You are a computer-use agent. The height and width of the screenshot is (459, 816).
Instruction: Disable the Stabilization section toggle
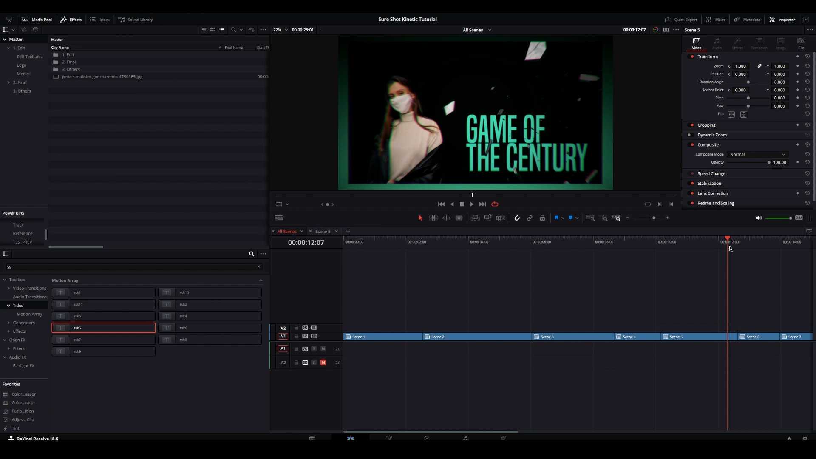[691, 184]
